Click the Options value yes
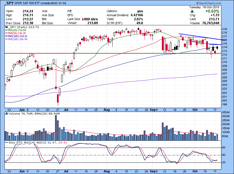The image size is (234, 174). [x=140, y=11]
